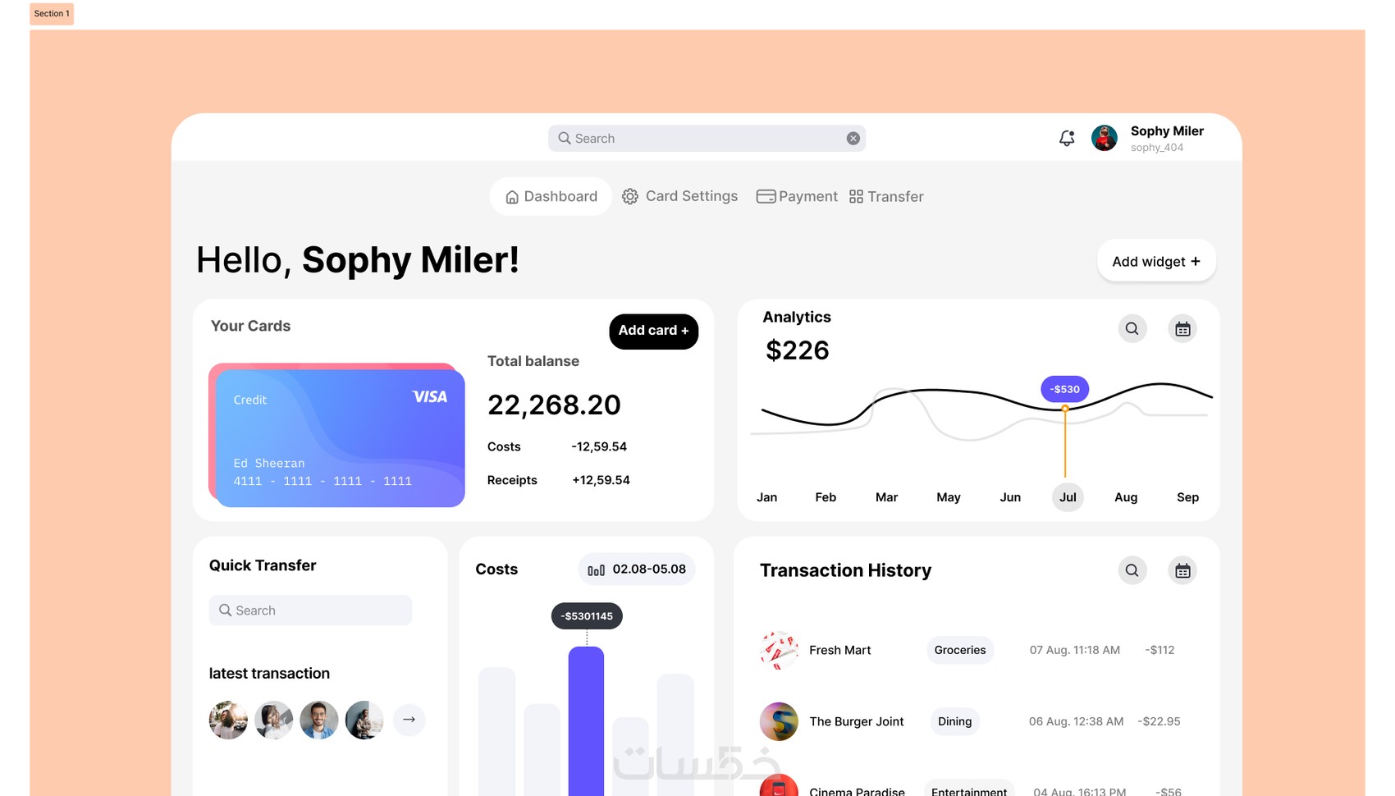Pick the fourth latest transaction contact avatar
Screen dimensions: 1395x796
[364, 720]
